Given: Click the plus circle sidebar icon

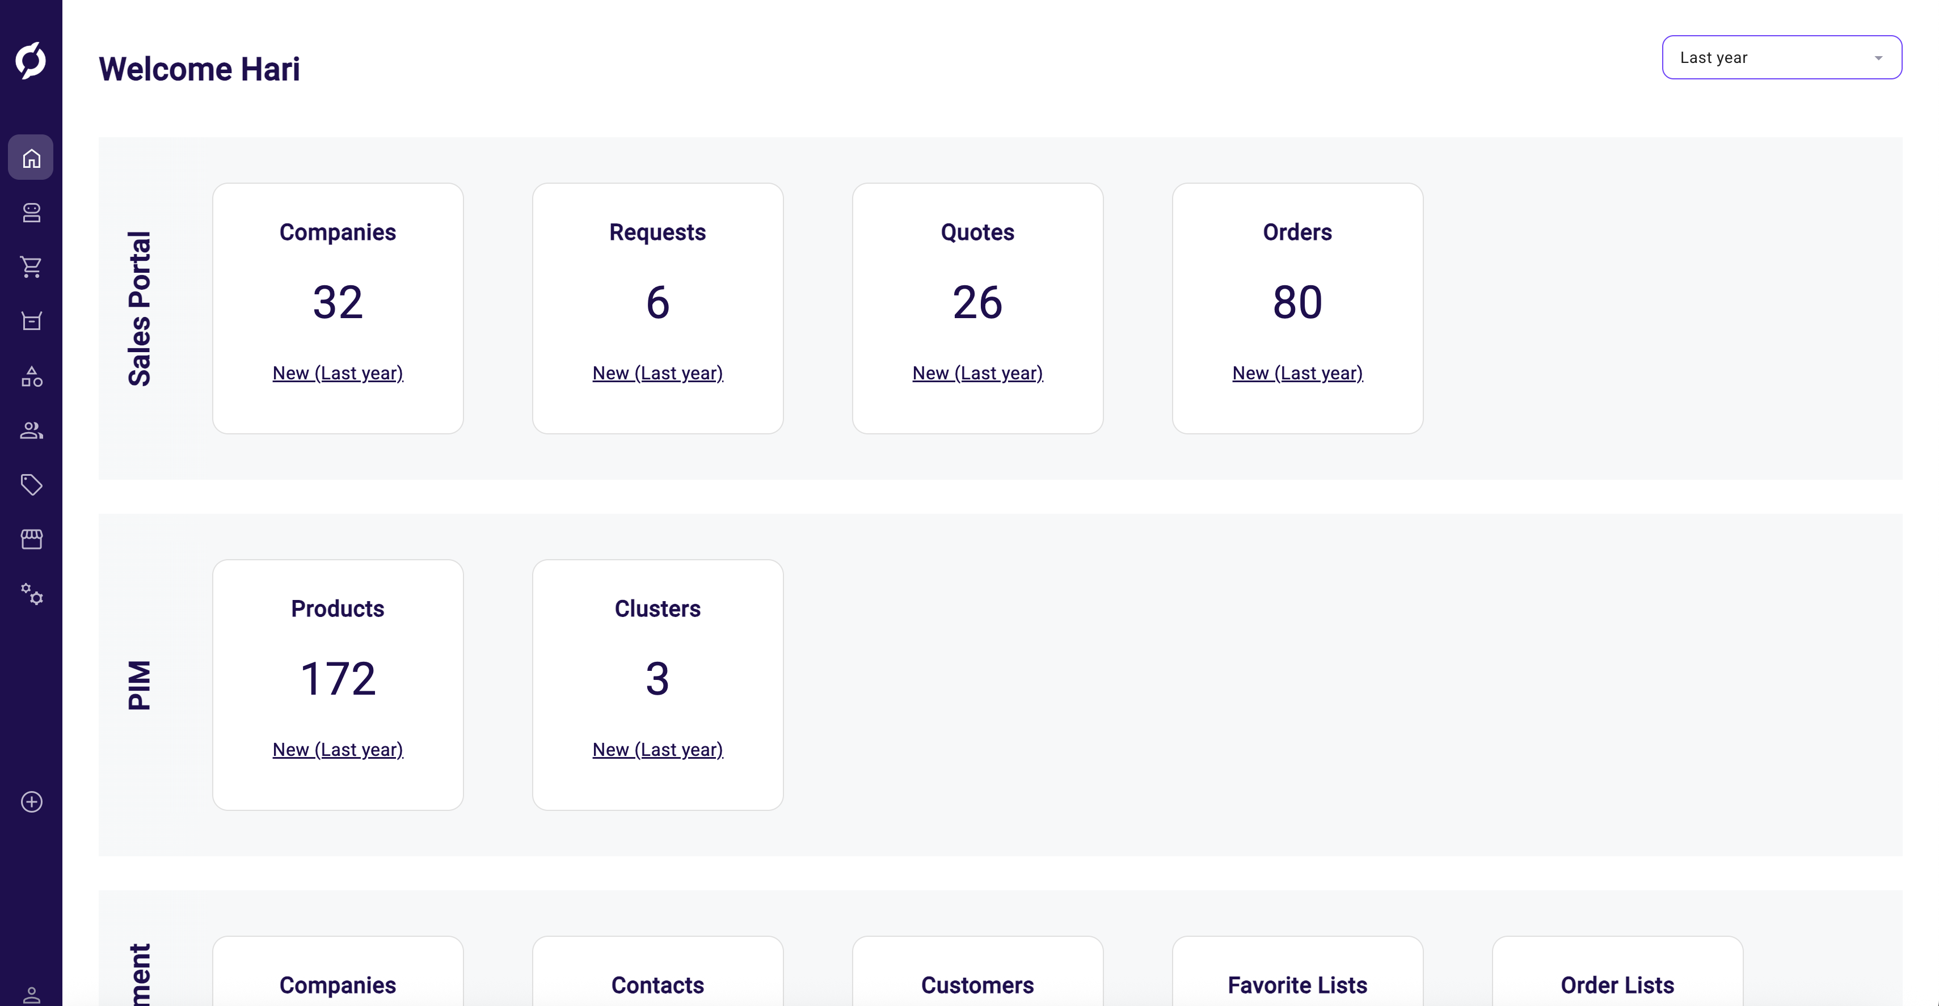Looking at the screenshot, I should 31,801.
